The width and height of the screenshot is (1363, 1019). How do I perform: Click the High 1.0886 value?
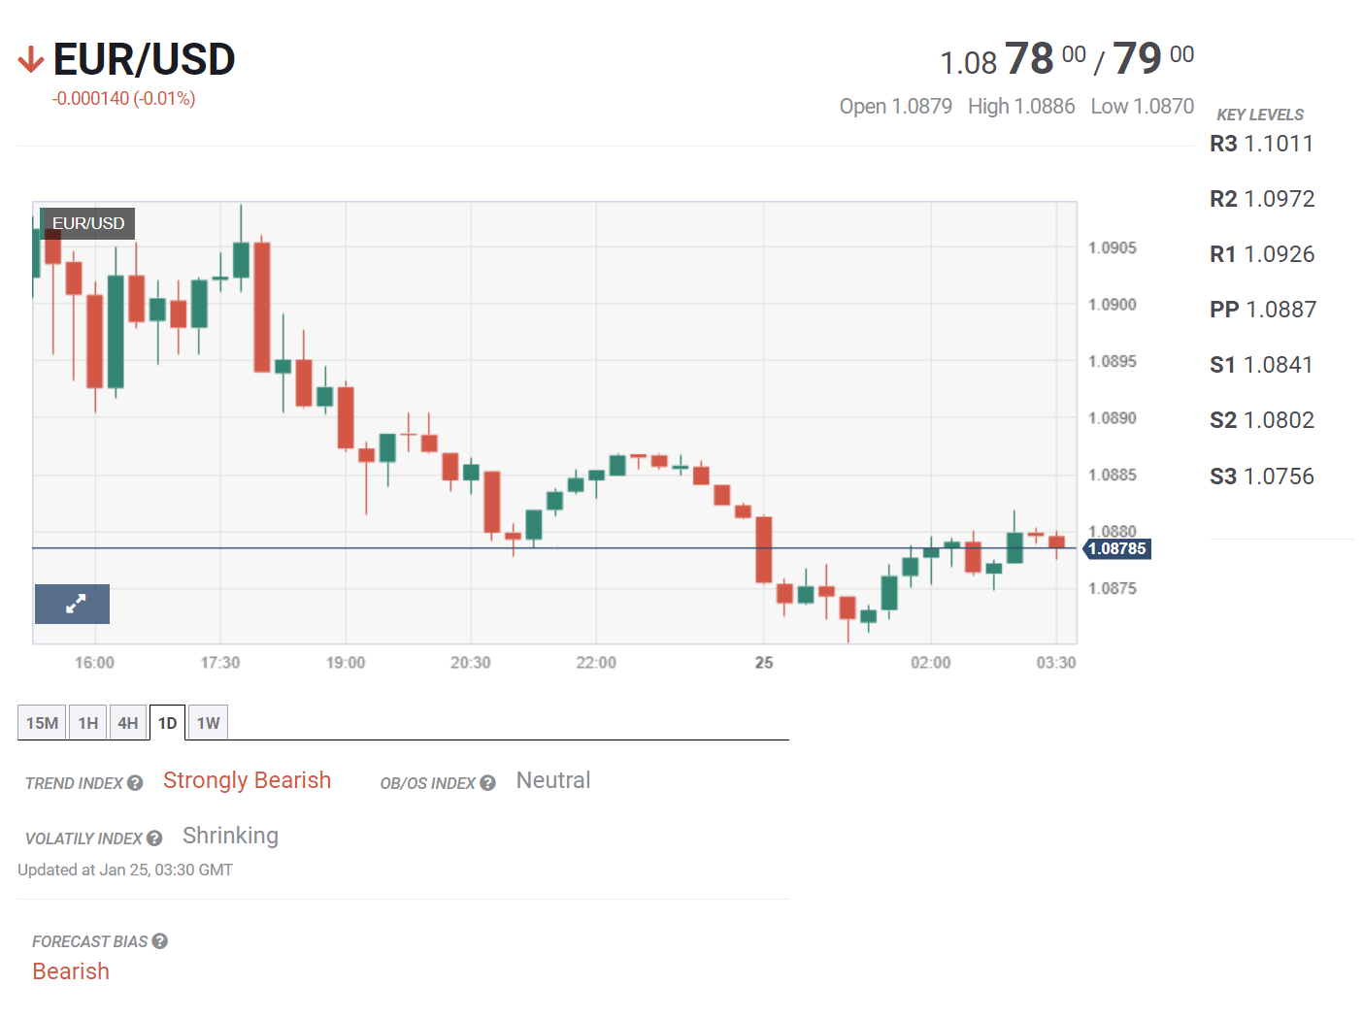pyautogui.click(x=1021, y=106)
